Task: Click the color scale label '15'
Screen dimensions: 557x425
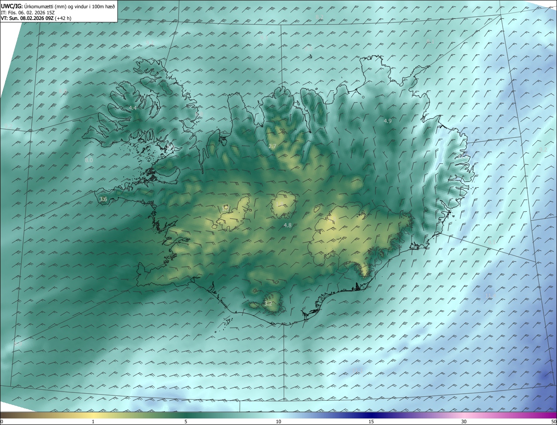Action: [x=371, y=422]
